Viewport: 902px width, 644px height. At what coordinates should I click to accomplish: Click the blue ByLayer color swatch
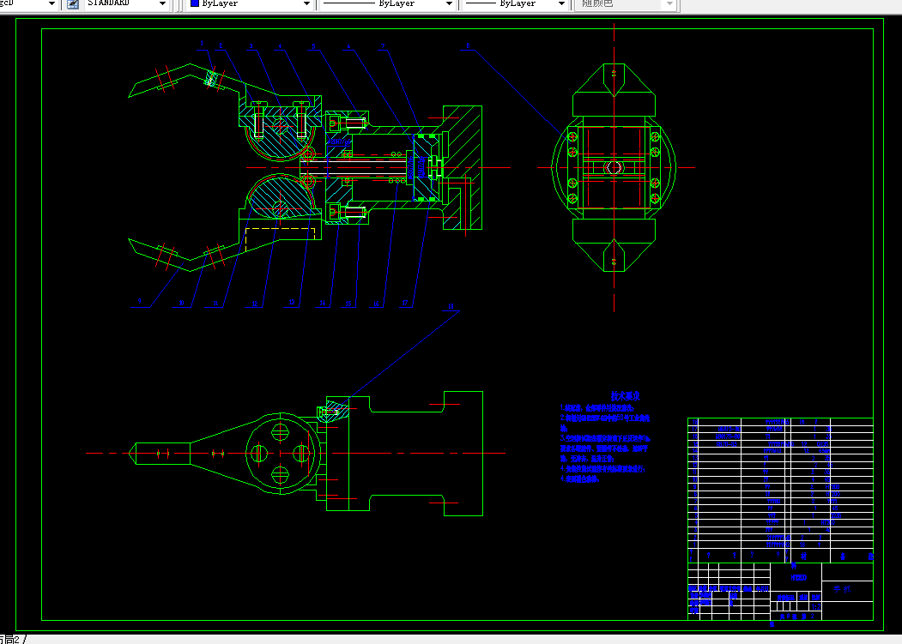tap(195, 3)
